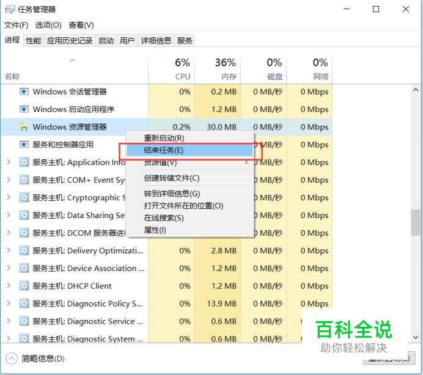Expand 服务主机: Diagnostic Service group

(9, 321)
